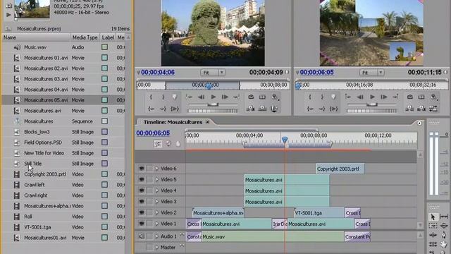Go to In Point in Source monitor
Image resolution: width=451 pixels, height=254 pixels.
click(x=151, y=109)
